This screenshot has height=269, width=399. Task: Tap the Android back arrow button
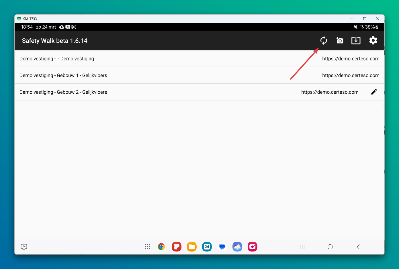point(358,247)
